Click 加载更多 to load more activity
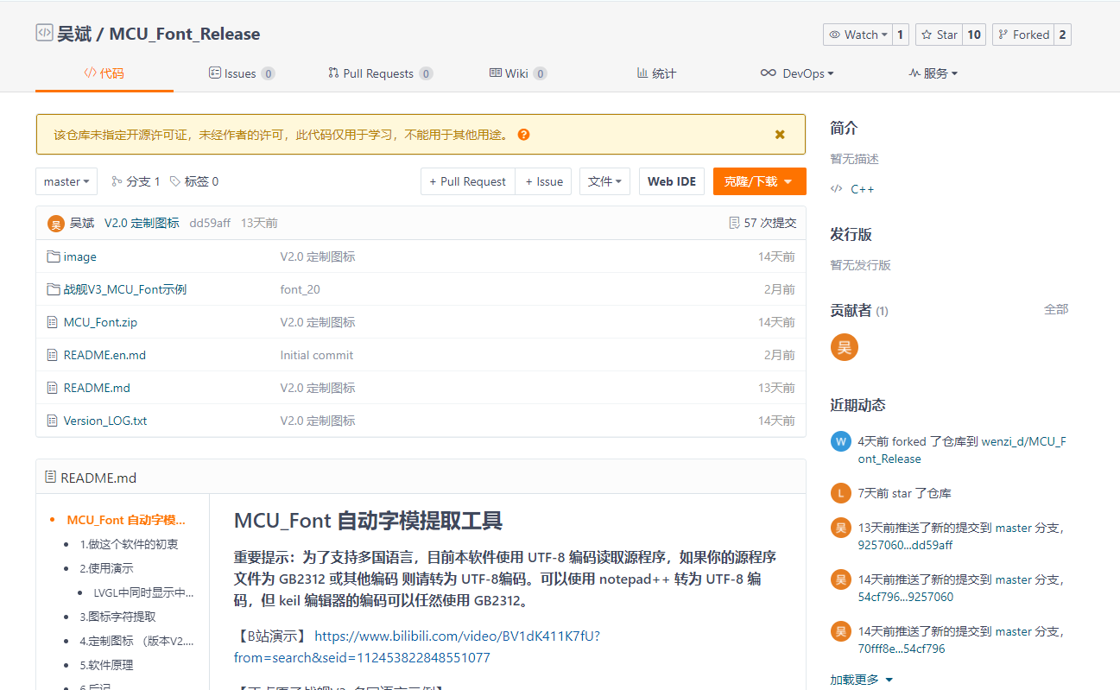The image size is (1120, 690). point(861,680)
